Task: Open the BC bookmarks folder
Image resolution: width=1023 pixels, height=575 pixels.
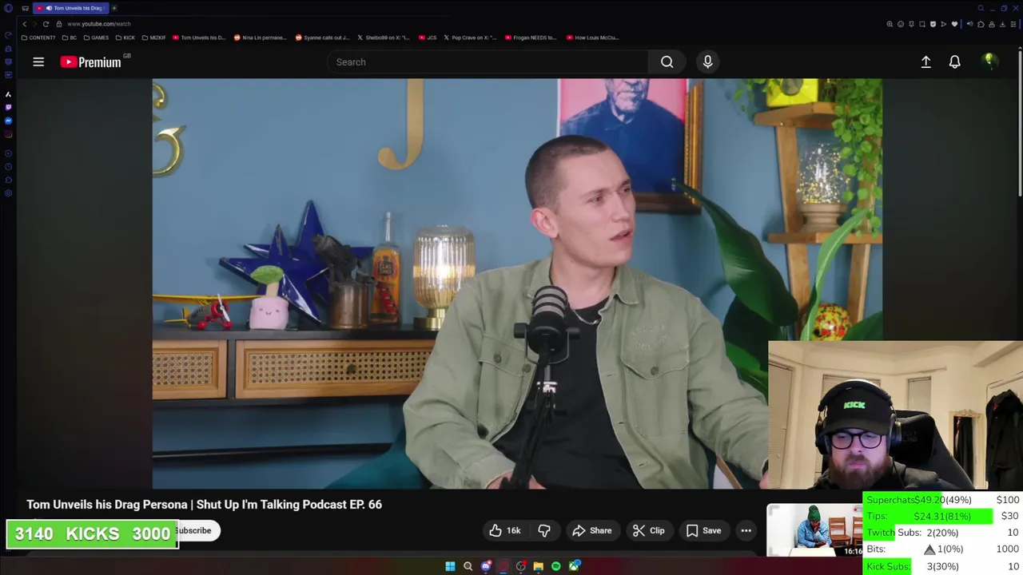Action: tap(70, 38)
